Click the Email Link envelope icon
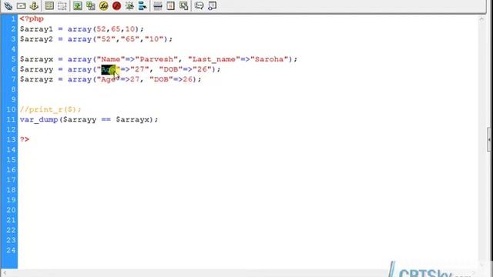The width and height of the screenshot is (493, 277). (21, 5)
